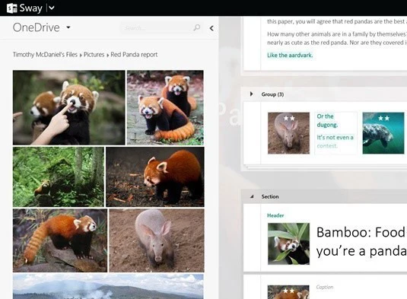Open Timothy McDaniel's Files breadcrumb

point(45,55)
